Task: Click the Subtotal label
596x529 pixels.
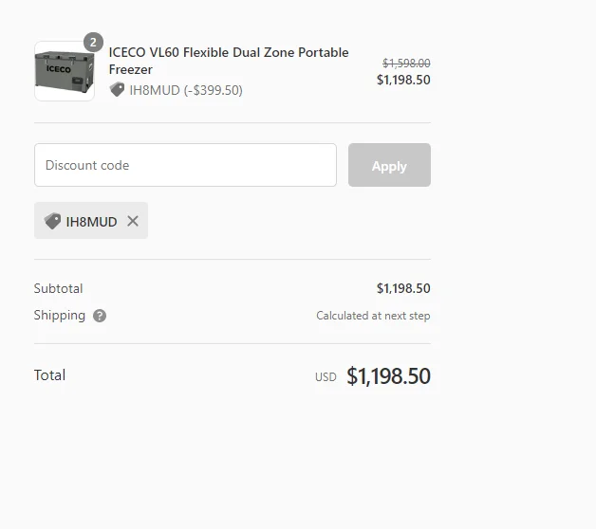Action: point(58,288)
